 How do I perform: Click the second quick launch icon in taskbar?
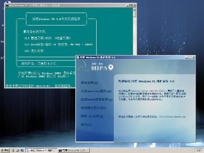coord(18,151)
